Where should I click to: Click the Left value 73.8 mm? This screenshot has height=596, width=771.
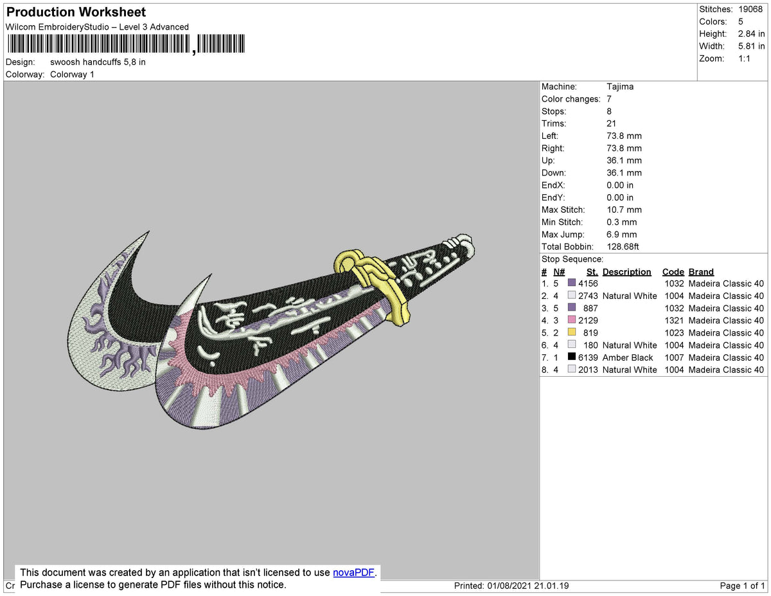(x=624, y=136)
